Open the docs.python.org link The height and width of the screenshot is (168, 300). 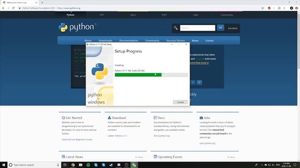click(162, 136)
